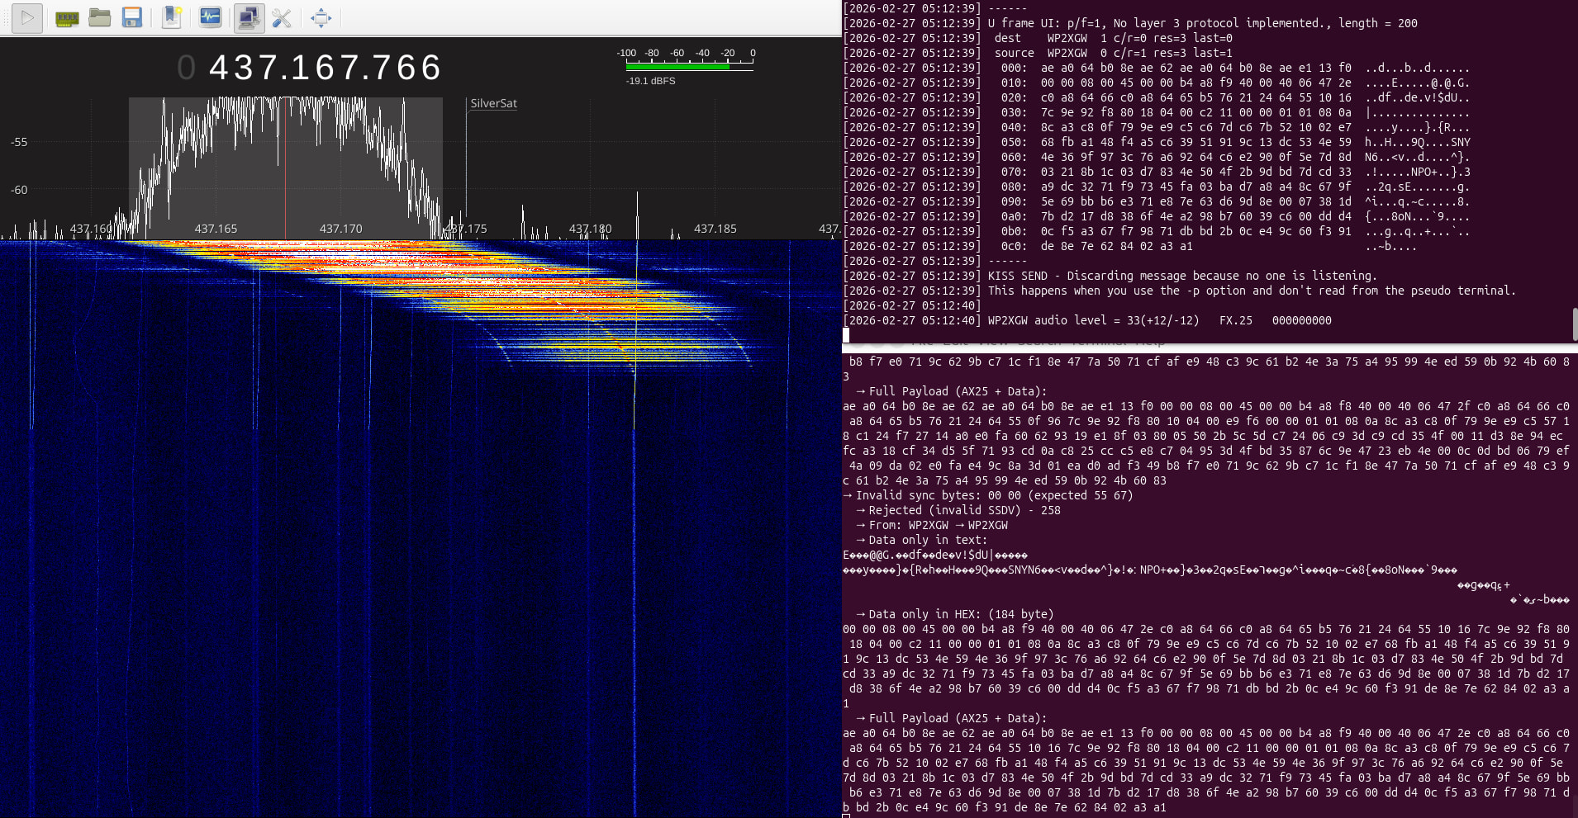Open the I/Q recording monitor icon
This screenshot has width=1578, height=818.
[211, 17]
